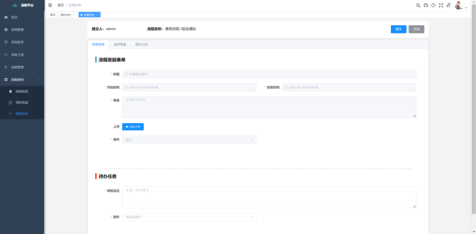
Task: Click the clock icon in 开始时间 field
Action: 126,87
